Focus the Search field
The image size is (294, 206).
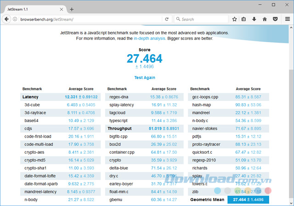201,19
